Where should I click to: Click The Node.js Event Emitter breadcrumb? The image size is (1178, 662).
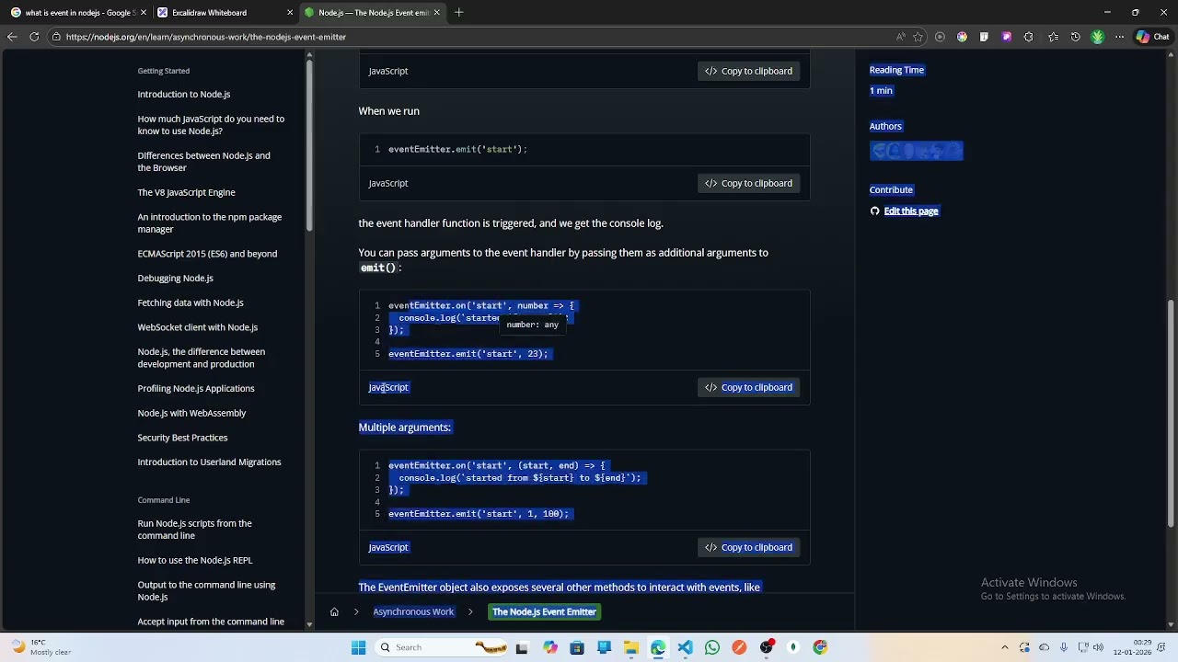pos(544,611)
